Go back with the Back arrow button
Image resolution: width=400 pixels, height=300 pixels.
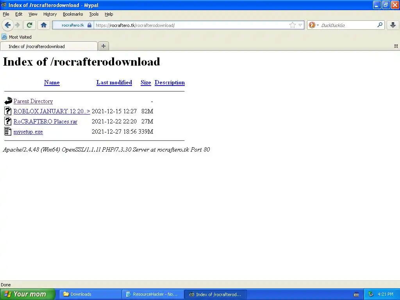click(x=7, y=25)
